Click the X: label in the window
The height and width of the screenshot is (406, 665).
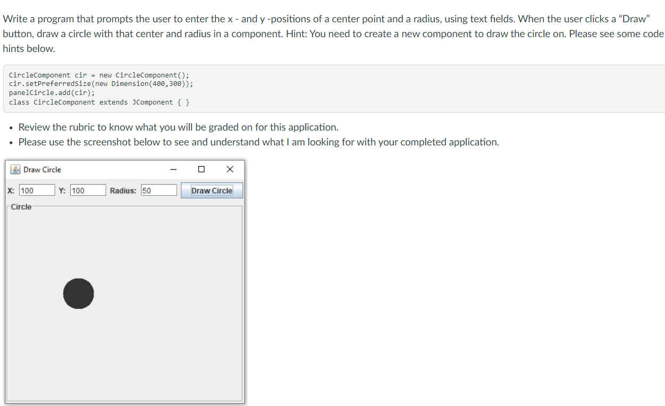click(x=10, y=190)
